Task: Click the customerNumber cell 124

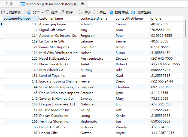Action: pos(21,53)
